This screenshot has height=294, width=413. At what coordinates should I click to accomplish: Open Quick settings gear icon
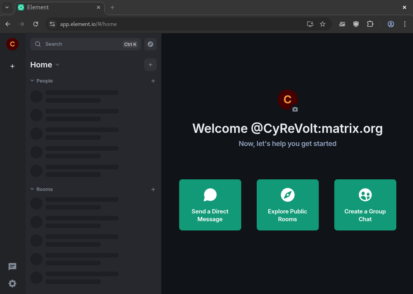[x=12, y=284]
